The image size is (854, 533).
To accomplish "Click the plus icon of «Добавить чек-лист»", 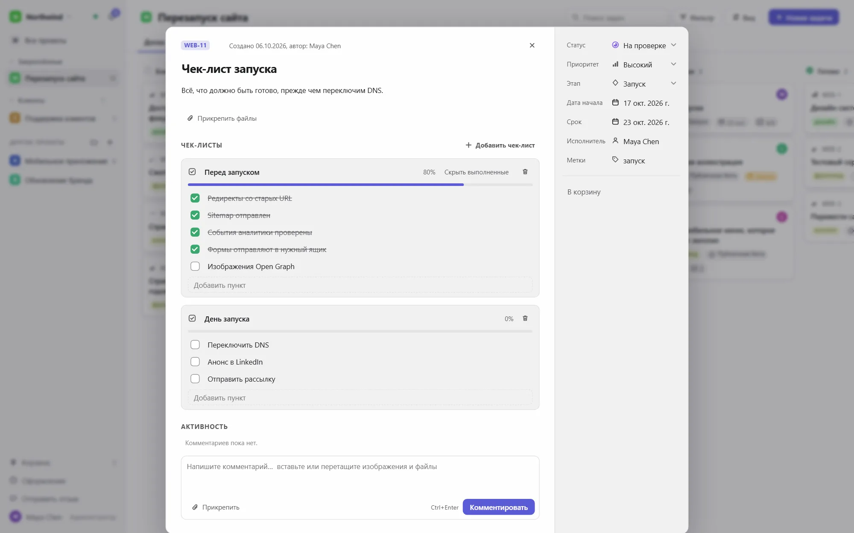I will (468, 145).
